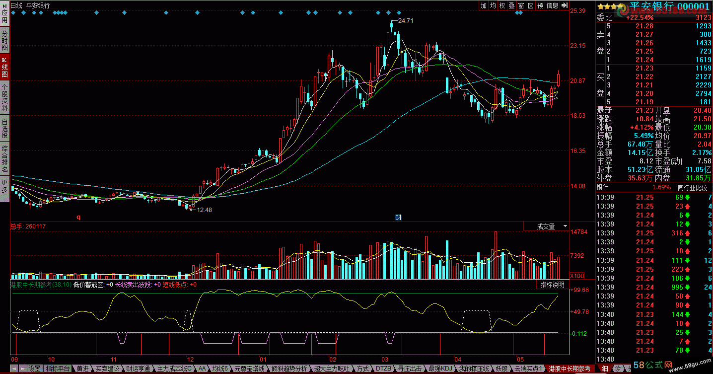Click the 同行业比较 button
Image resolution: width=713 pixels, height=374 pixels.
[x=692, y=188]
